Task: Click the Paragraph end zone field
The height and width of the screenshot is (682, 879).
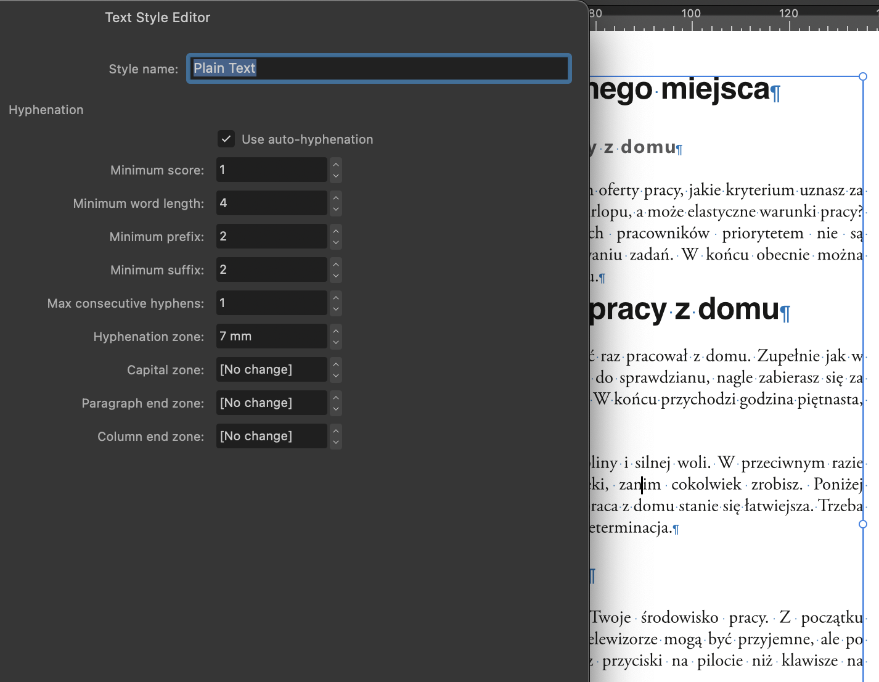Action: (x=271, y=403)
